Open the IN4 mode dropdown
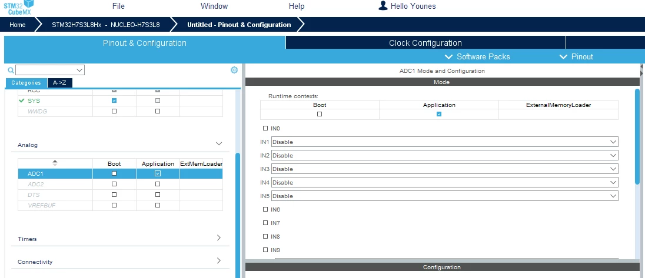Screen dimensions: 645x278 (x=445, y=182)
